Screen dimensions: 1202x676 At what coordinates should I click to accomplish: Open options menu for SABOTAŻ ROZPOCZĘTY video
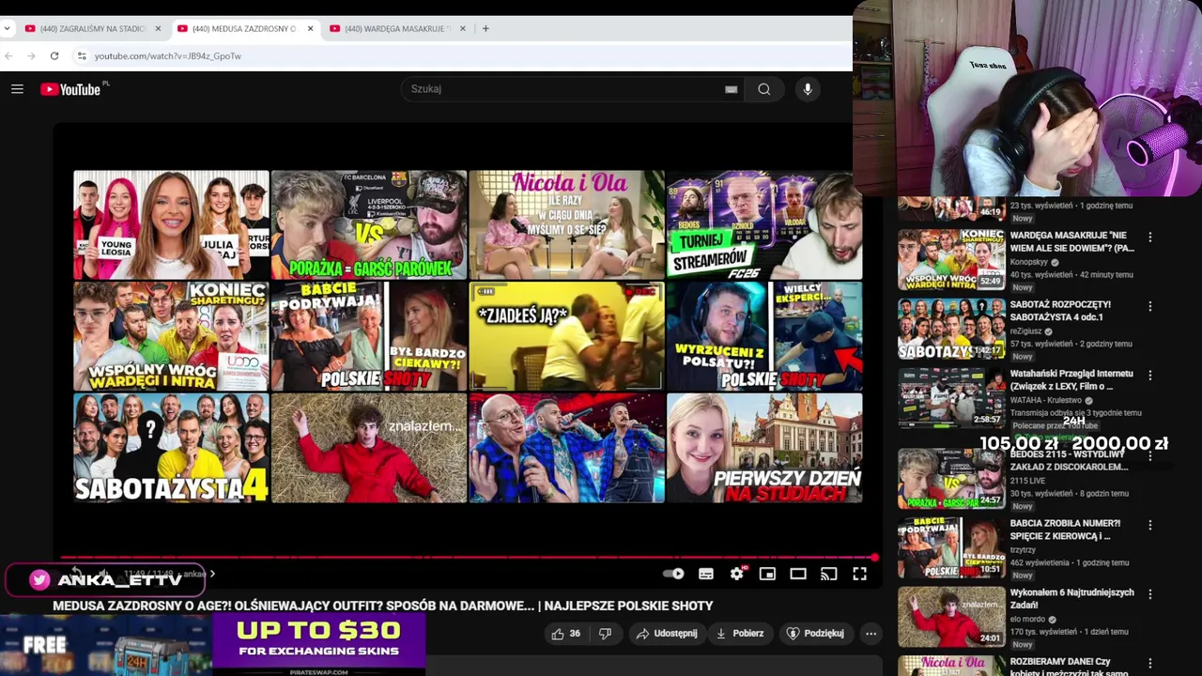(x=1150, y=306)
